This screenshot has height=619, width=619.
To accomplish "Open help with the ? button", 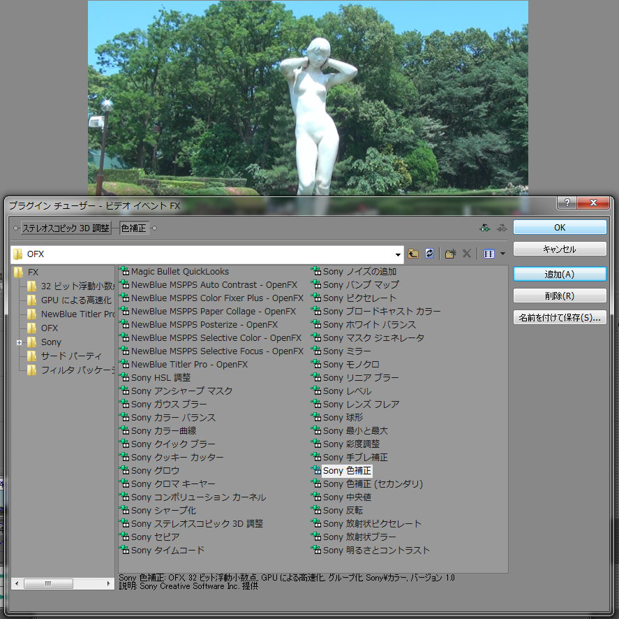I will [x=567, y=203].
